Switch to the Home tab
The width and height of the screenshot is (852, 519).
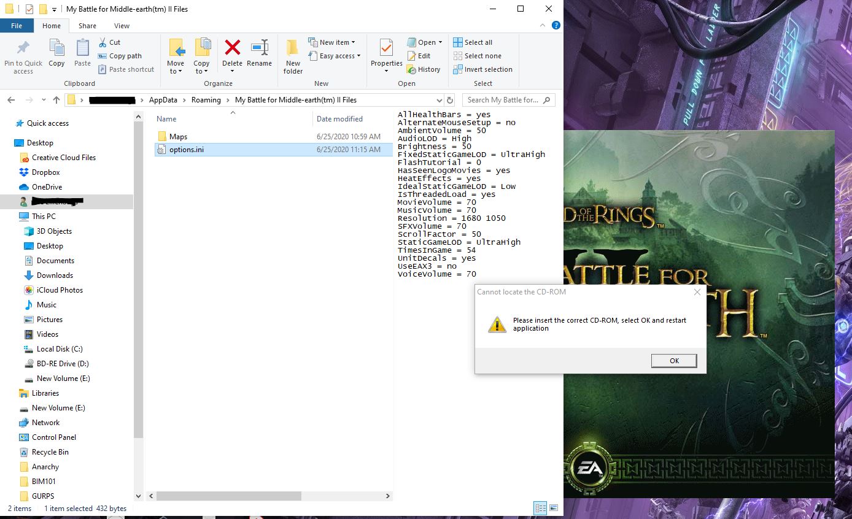52,26
